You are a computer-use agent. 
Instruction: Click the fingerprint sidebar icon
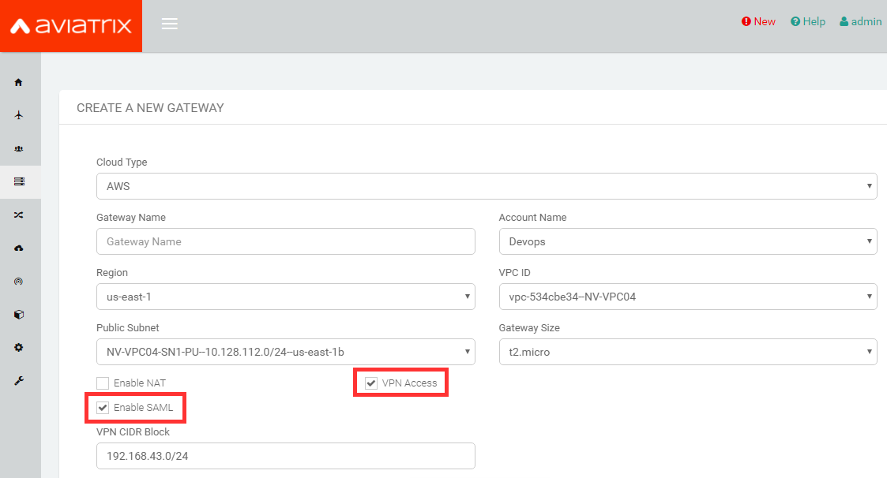click(19, 281)
